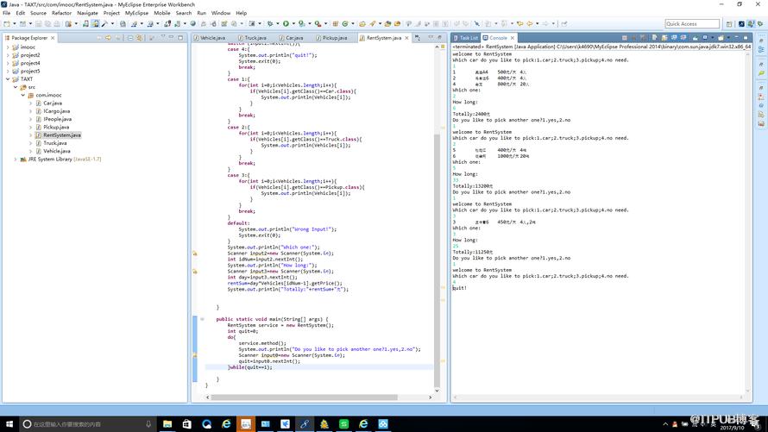Open the Debug configurations dropdown arrow
Image resolution: width=768 pixels, height=432 pixels.
click(x=277, y=23)
